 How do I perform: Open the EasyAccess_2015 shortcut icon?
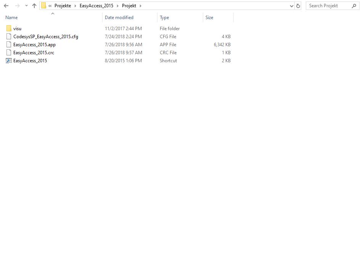8,60
